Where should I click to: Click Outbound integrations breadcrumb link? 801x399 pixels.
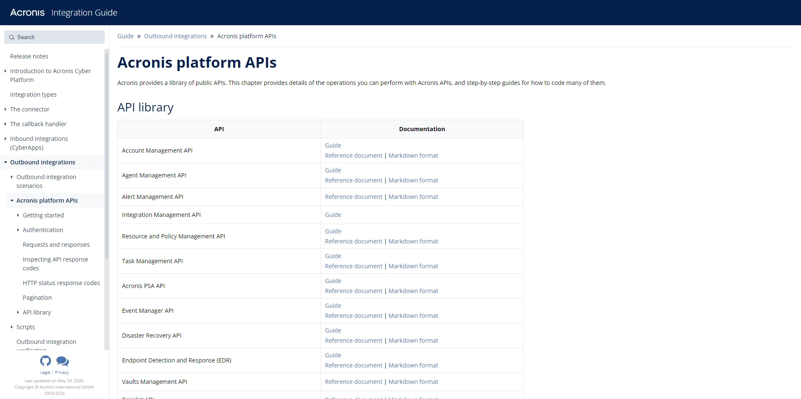click(175, 36)
